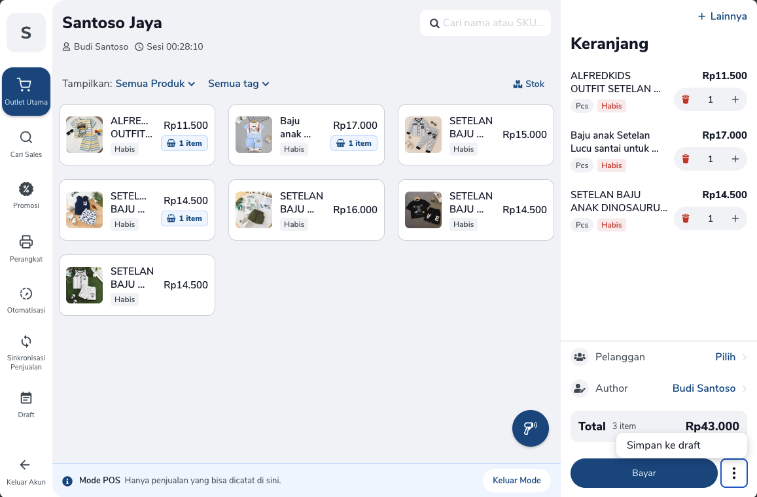Click the + Lainnya link
The width and height of the screenshot is (757, 497).
point(722,16)
